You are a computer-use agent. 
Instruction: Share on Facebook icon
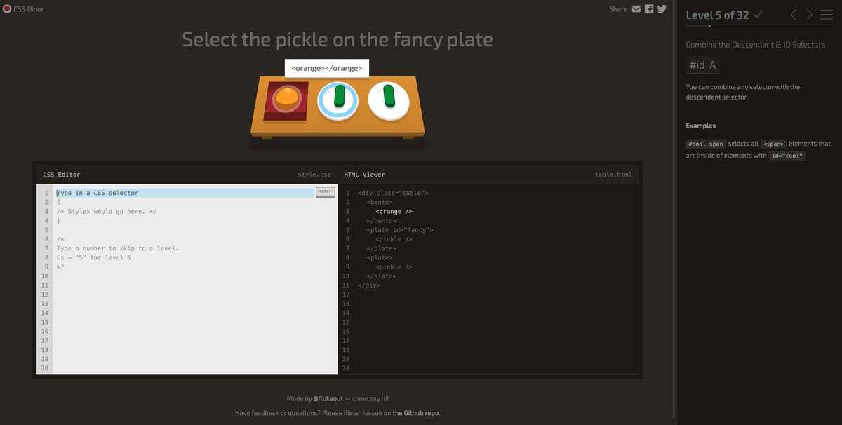coord(649,9)
